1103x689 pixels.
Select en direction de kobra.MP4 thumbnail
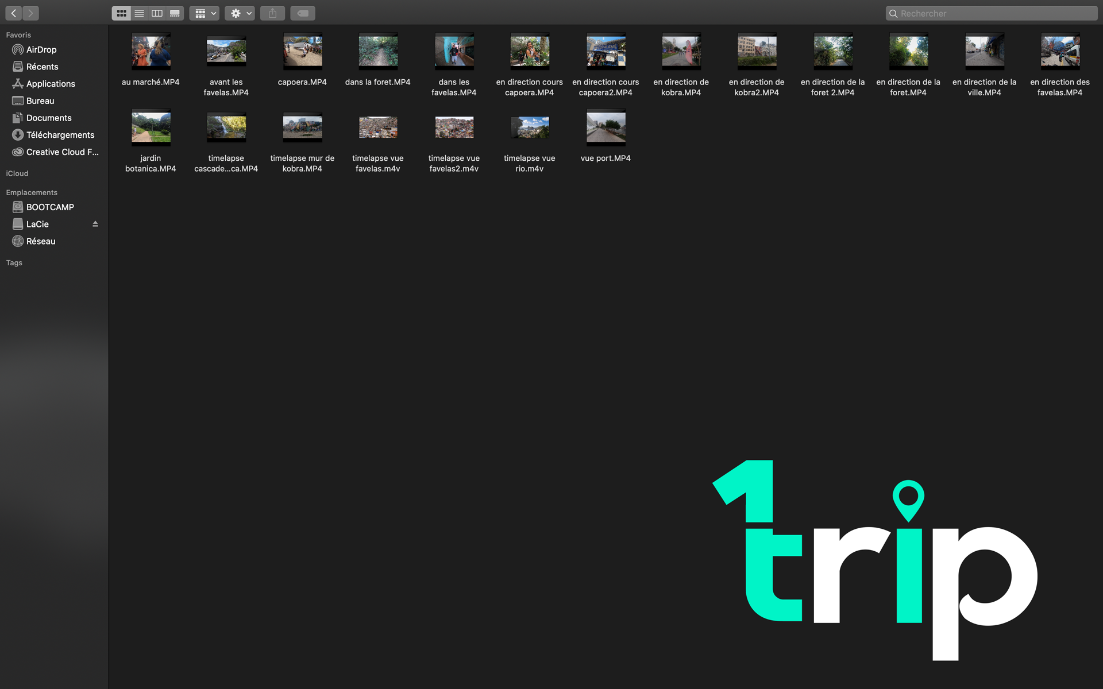(x=681, y=51)
